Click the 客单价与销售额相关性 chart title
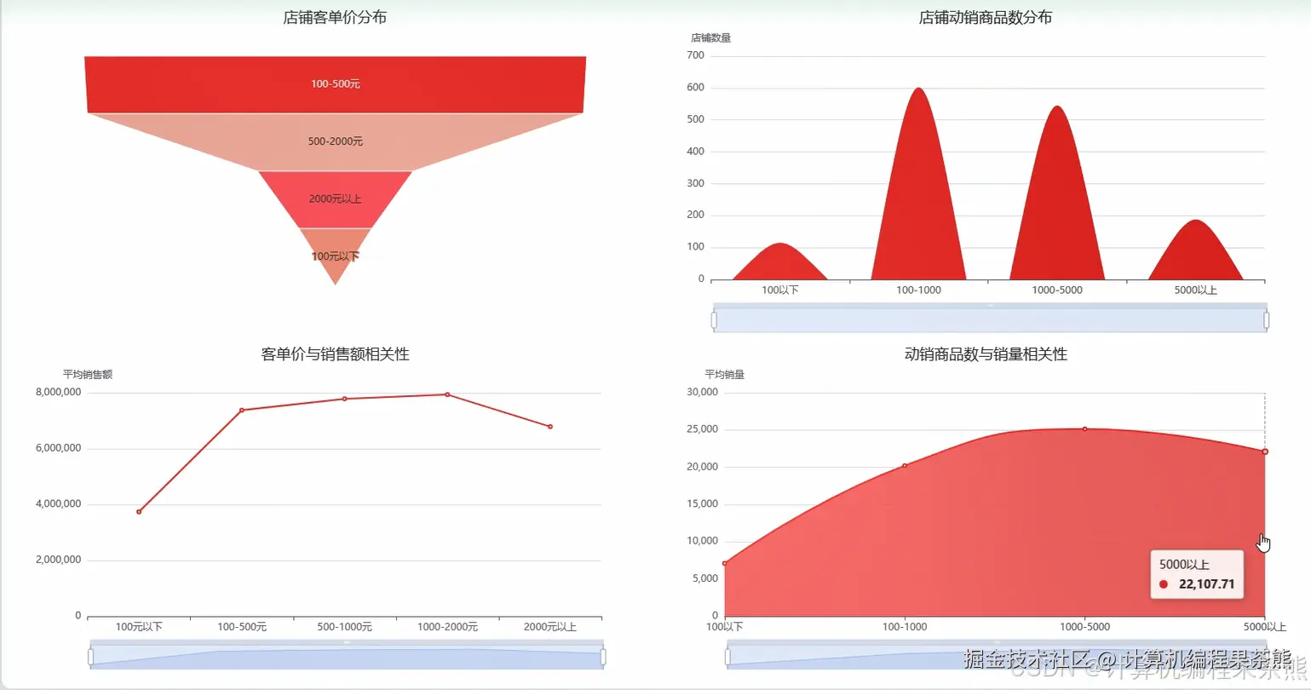The width and height of the screenshot is (1311, 690). (x=335, y=354)
